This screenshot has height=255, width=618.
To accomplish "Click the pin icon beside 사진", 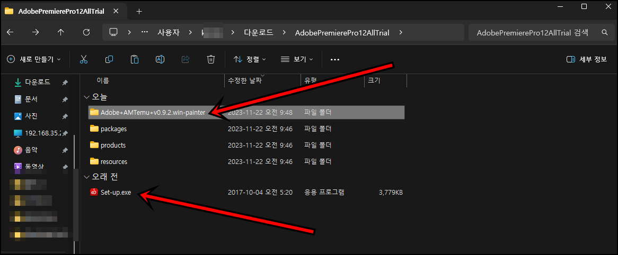I will pos(65,116).
